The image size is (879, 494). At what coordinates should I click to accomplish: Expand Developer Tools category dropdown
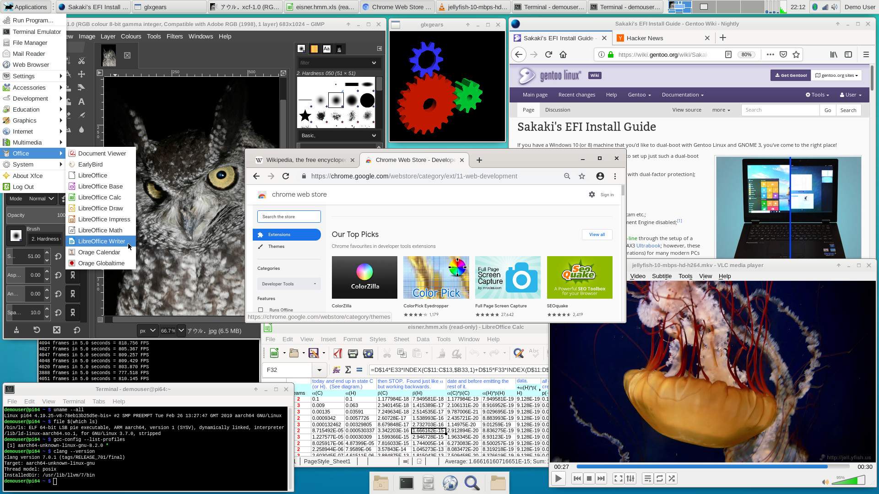(289, 284)
